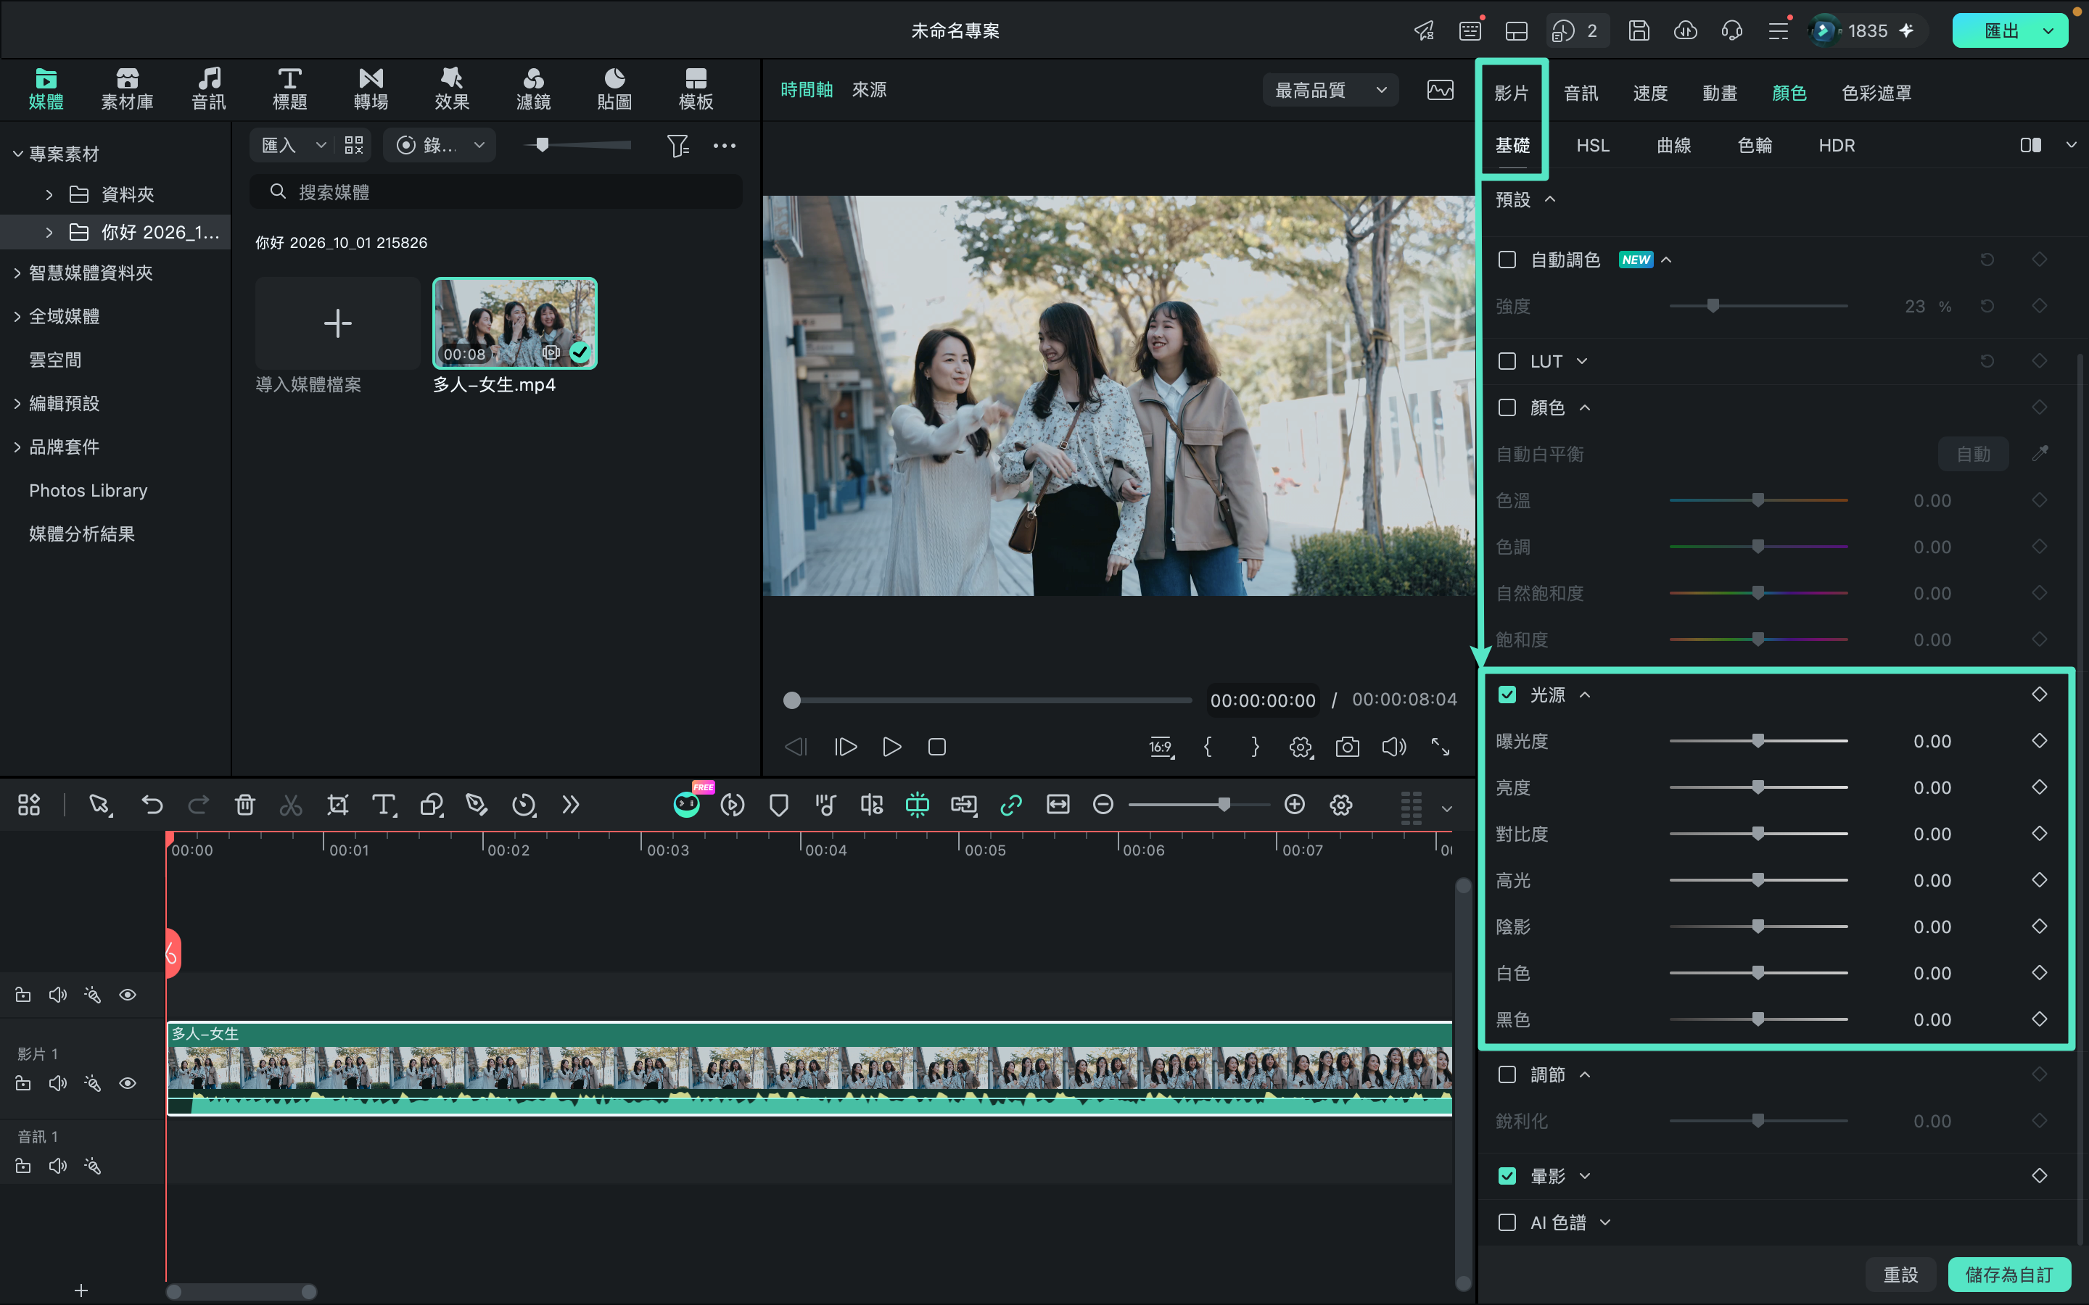Hide 影片 1 track with eye icon
Image resolution: width=2089 pixels, height=1305 pixels.
point(128,1083)
